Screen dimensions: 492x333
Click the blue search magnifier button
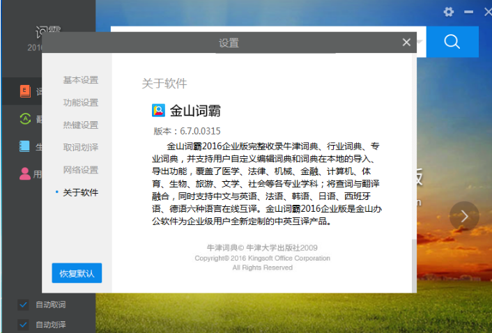[452, 42]
